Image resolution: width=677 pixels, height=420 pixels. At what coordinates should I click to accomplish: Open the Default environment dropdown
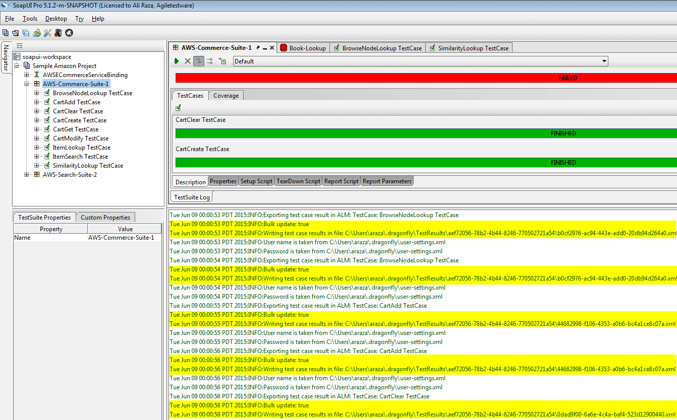pyautogui.click(x=420, y=61)
